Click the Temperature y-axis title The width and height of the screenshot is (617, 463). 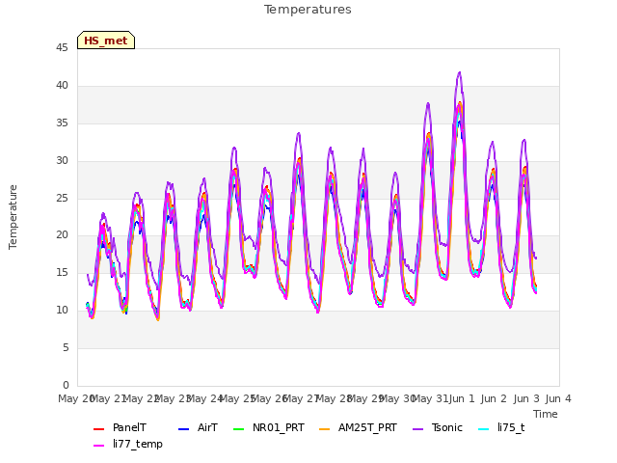pos(13,217)
